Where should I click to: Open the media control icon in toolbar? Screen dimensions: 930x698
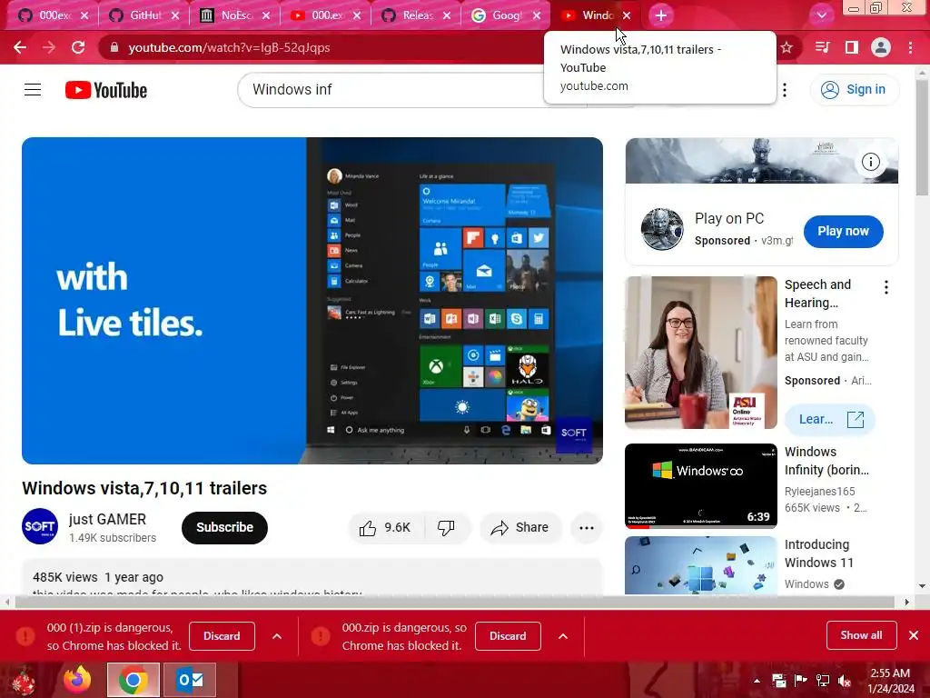822,47
